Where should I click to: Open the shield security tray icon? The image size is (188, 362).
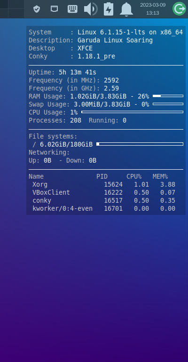coord(37,9)
